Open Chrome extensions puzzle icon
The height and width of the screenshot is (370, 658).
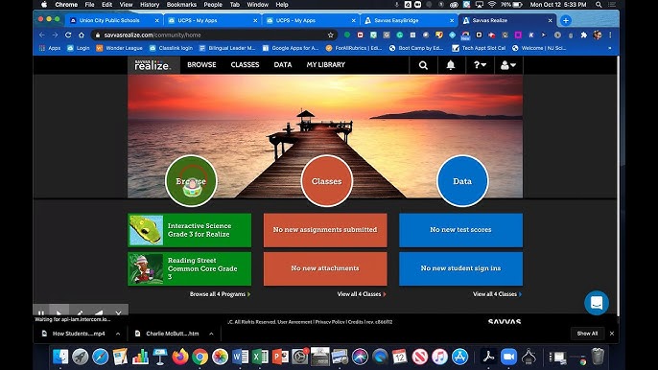(x=584, y=35)
